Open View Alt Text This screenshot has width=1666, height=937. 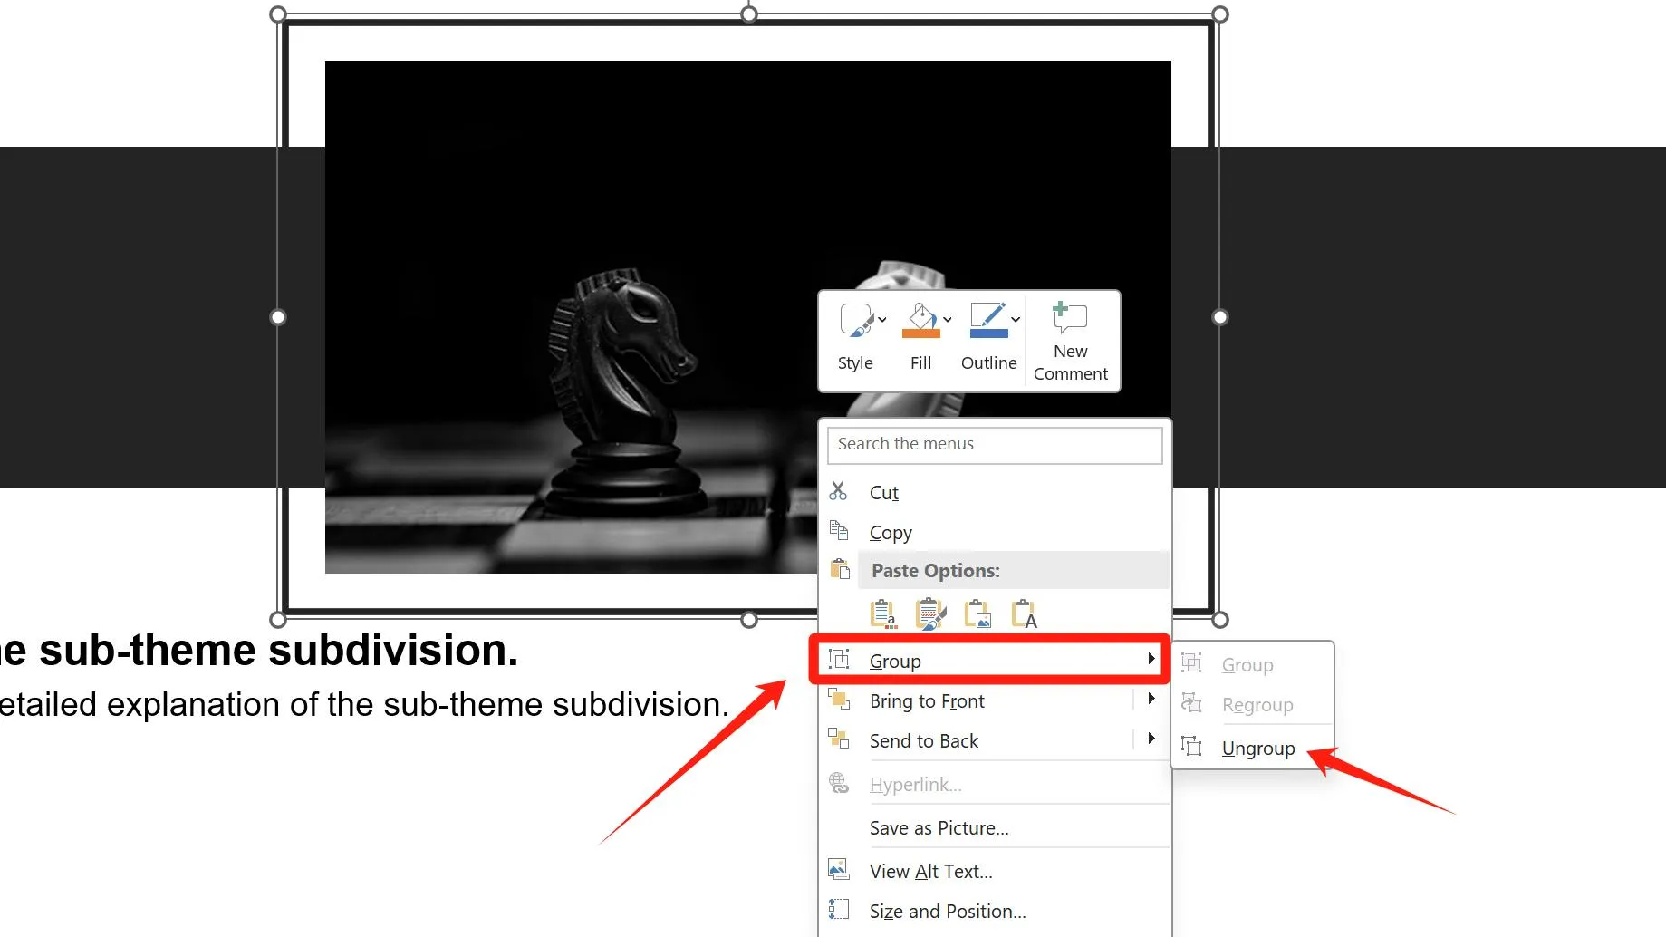929,871
